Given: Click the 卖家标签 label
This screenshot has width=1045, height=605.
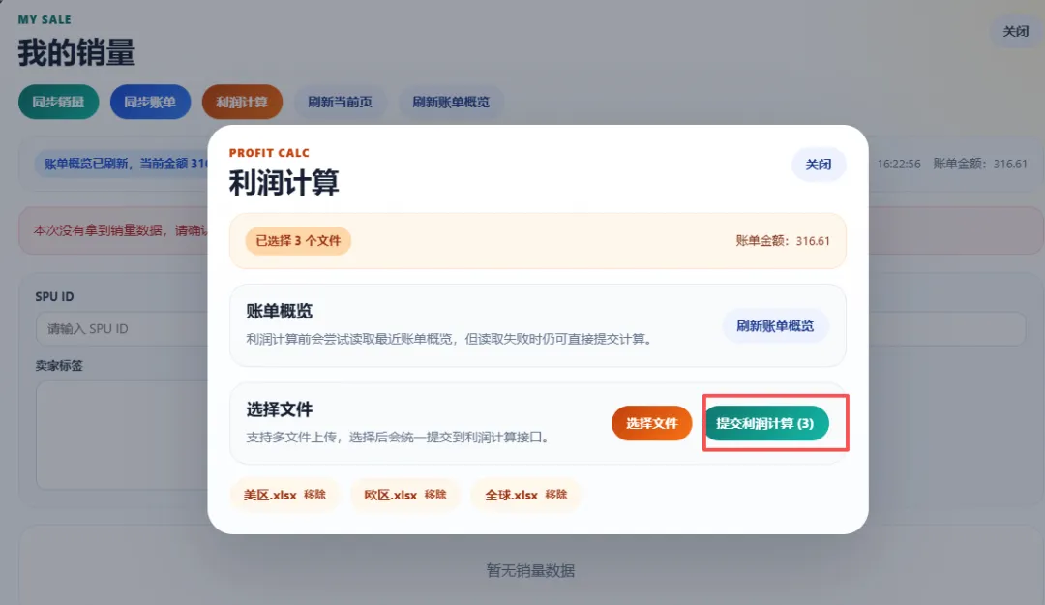Looking at the screenshot, I should click(x=59, y=366).
